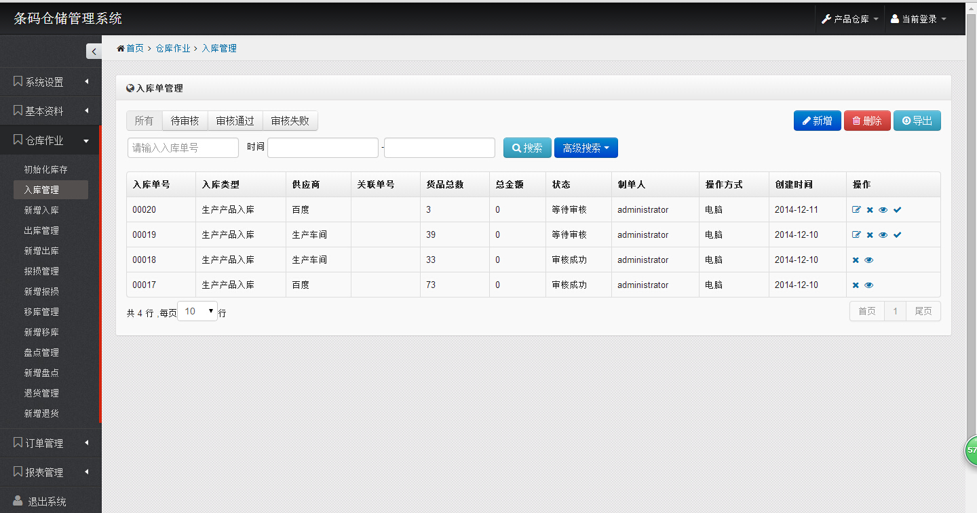The width and height of the screenshot is (977, 513).
Task: Open 产品仓库 dropdown in top bar
Action: 850,19
